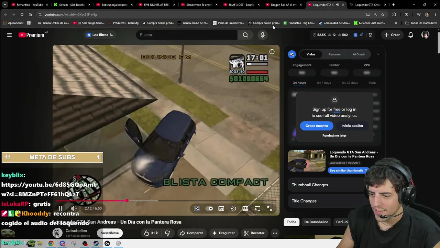Open Discord from the taskbar

pos(62,244)
